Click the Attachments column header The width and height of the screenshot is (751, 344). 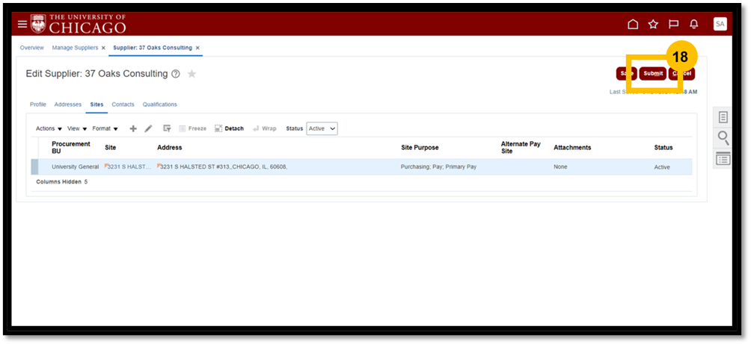572,148
